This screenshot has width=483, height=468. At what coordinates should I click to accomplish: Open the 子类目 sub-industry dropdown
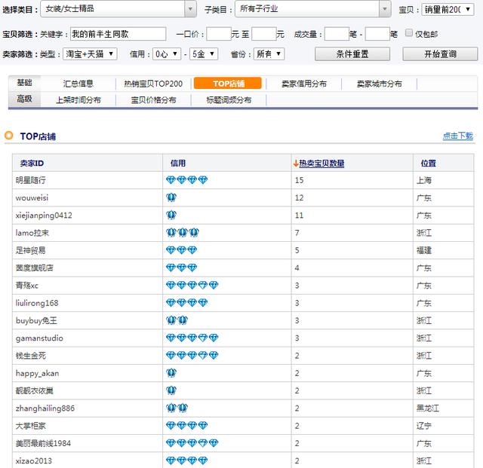[x=313, y=9]
